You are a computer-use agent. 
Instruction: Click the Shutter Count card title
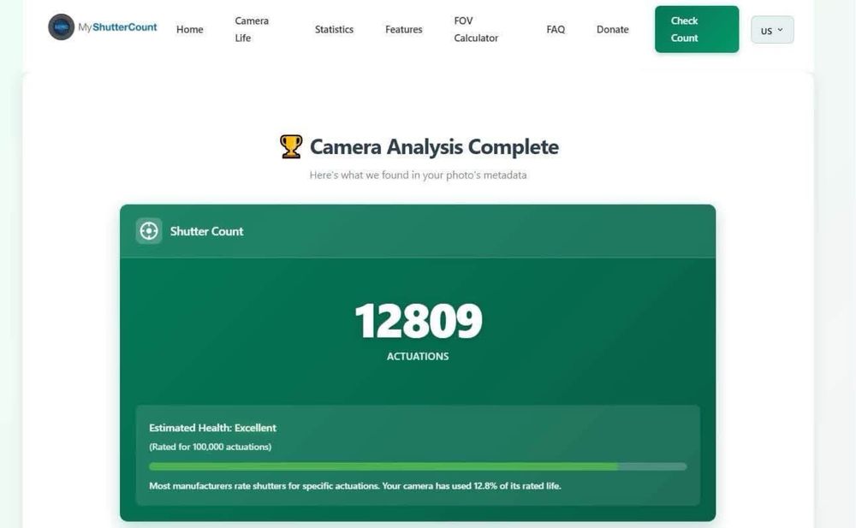(x=206, y=232)
